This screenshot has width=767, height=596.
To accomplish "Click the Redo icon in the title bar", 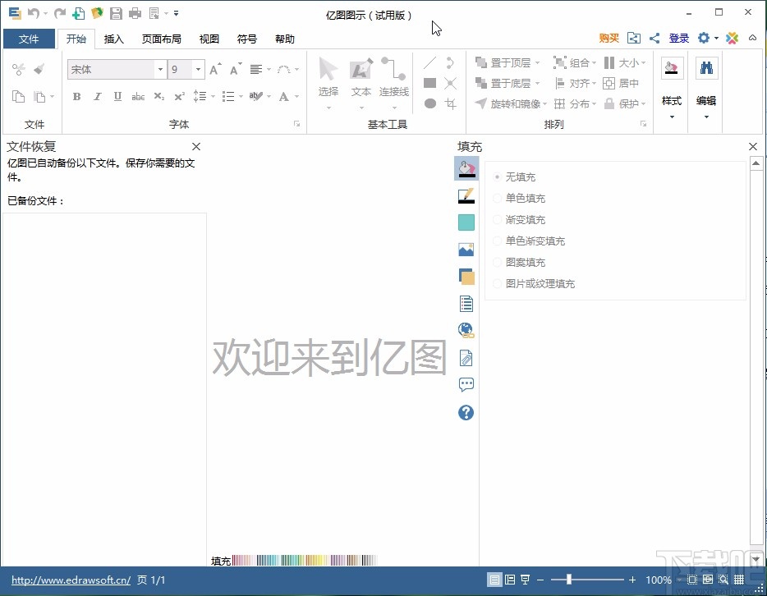I will point(60,13).
